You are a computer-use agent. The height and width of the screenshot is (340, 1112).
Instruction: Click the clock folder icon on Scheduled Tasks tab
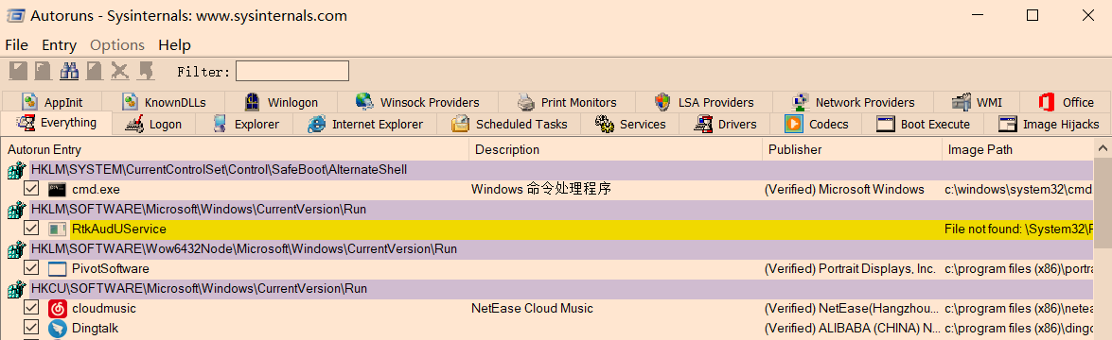(x=460, y=124)
